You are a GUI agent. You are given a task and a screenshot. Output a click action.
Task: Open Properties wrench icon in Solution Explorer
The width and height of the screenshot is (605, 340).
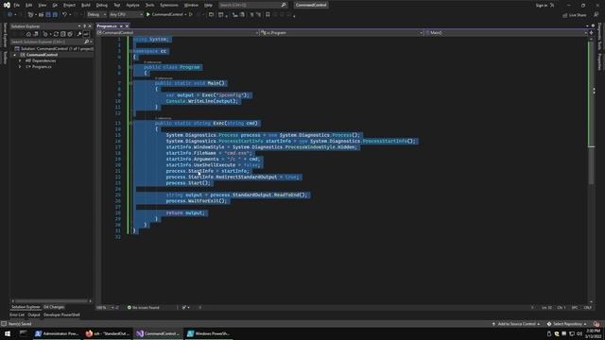coord(79,34)
